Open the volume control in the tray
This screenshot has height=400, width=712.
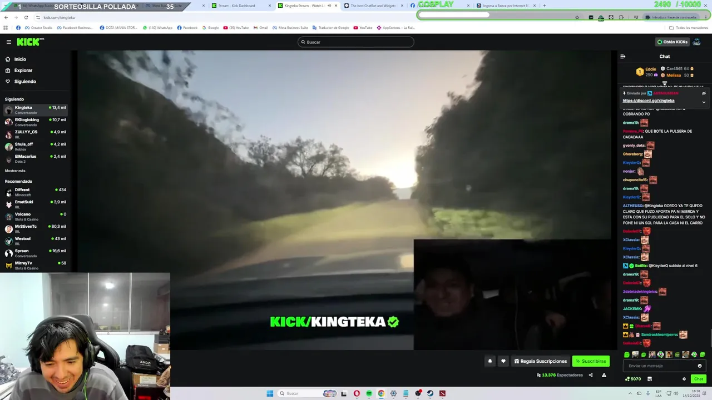point(676,393)
